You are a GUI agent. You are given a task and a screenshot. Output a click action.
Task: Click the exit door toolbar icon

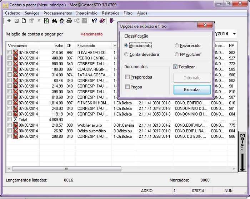pyautogui.click(x=112, y=21)
